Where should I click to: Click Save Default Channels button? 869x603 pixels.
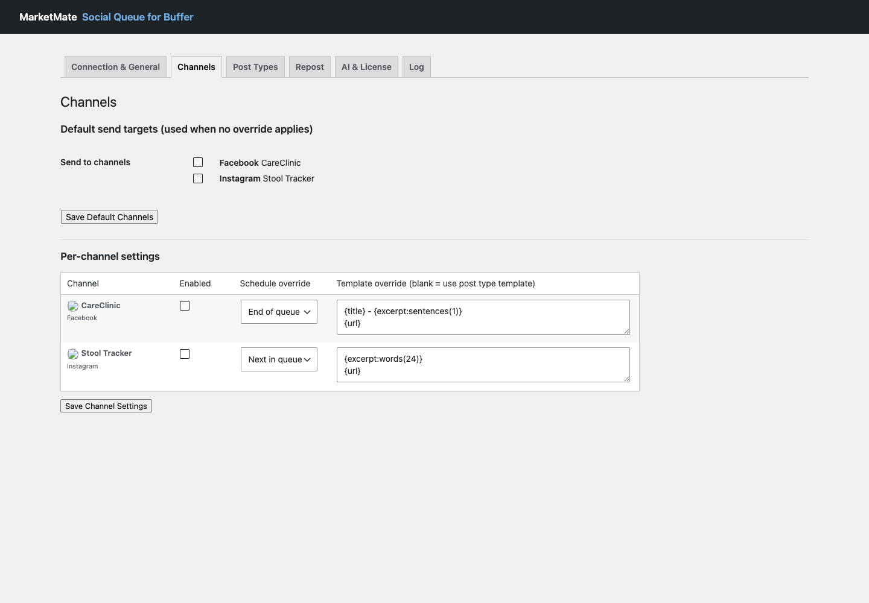click(109, 217)
